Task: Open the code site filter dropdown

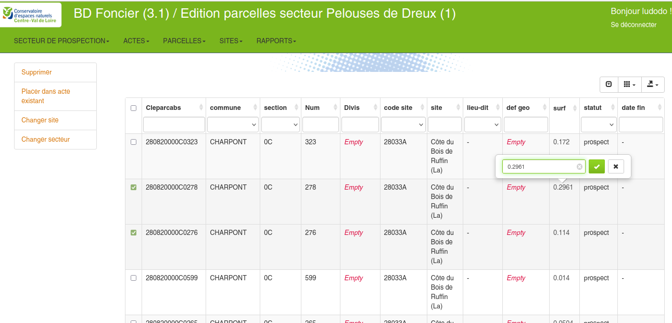Action: click(403, 125)
